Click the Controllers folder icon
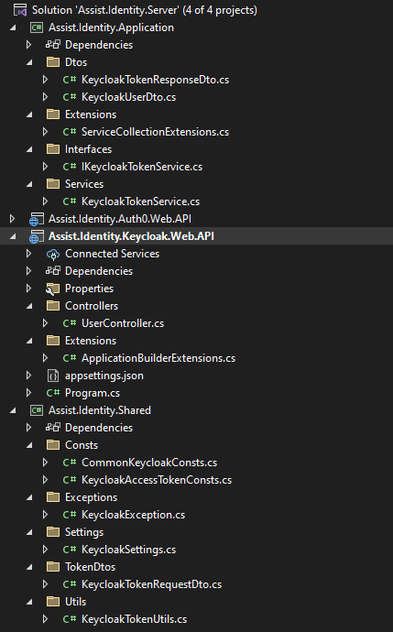Image resolution: width=393 pixels, height=632 pixels. point(53,306)
